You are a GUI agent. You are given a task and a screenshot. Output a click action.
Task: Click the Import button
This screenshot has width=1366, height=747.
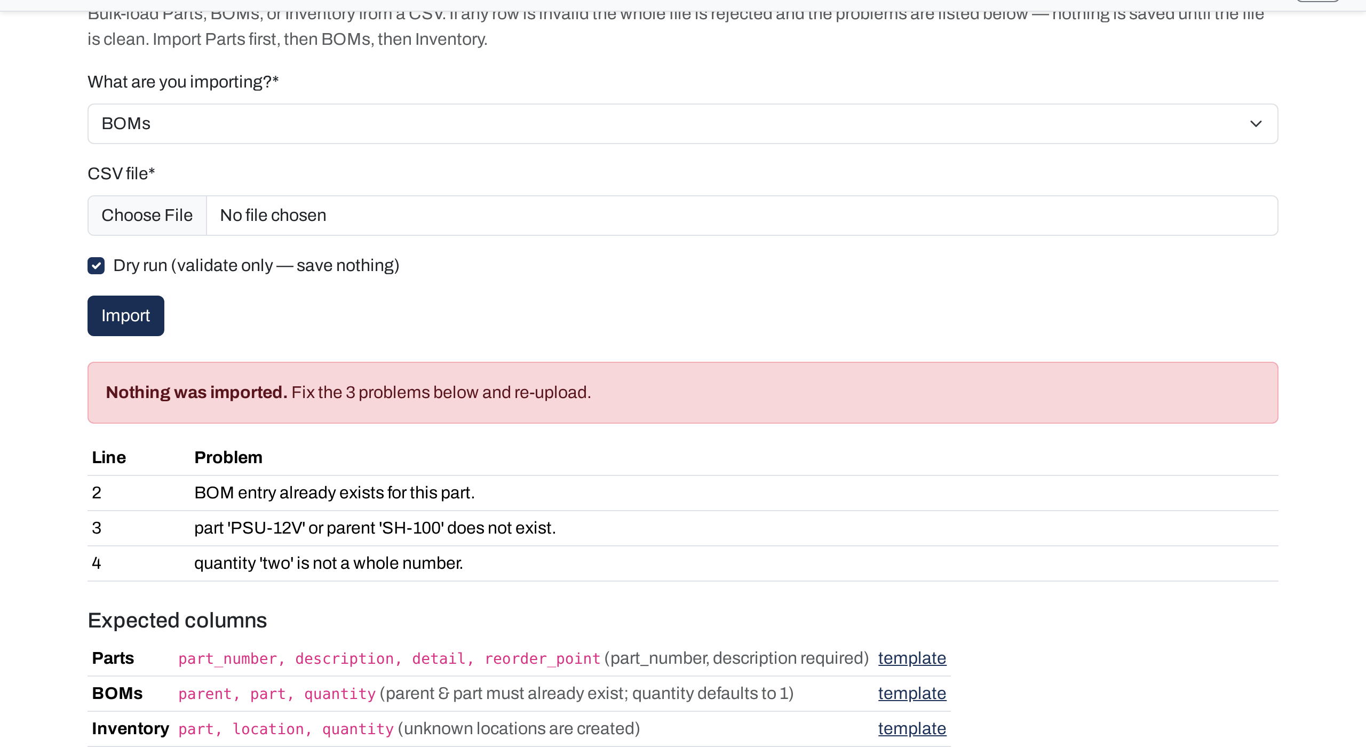tap(126, 316)
